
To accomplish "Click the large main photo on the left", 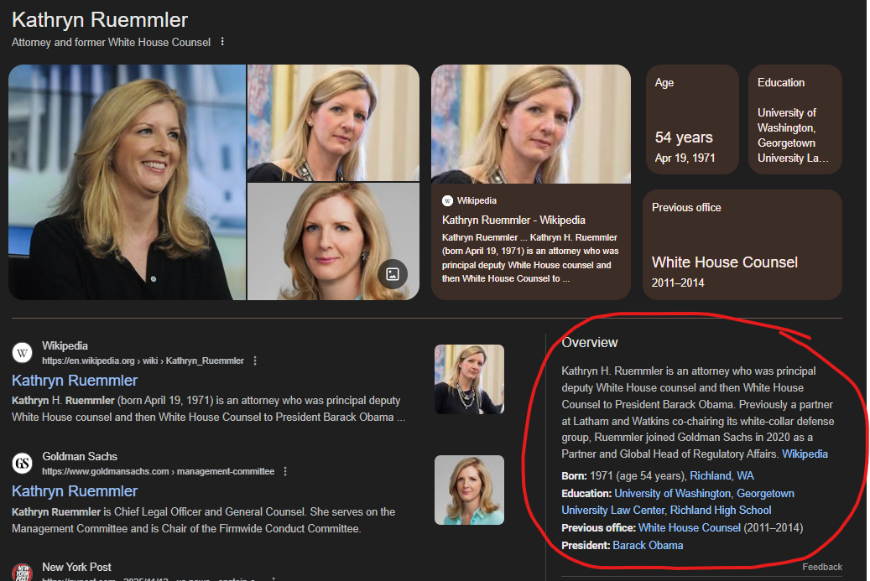I will (127, 182).
